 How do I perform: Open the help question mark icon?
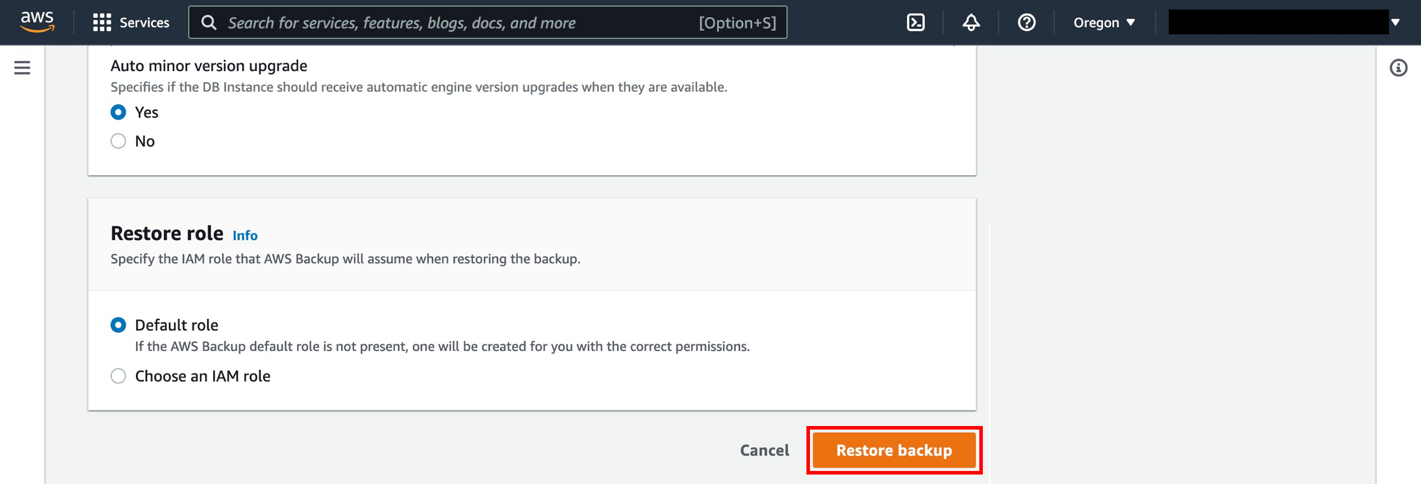1026,22
